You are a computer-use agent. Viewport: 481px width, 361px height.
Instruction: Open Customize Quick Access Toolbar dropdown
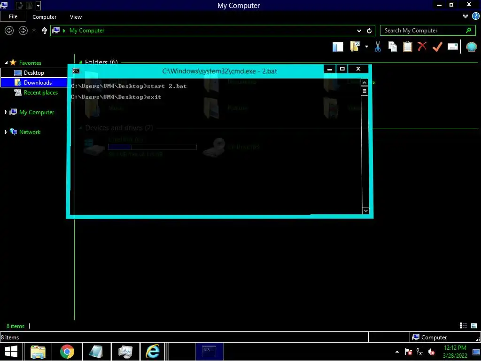click(x=38, y=5)
